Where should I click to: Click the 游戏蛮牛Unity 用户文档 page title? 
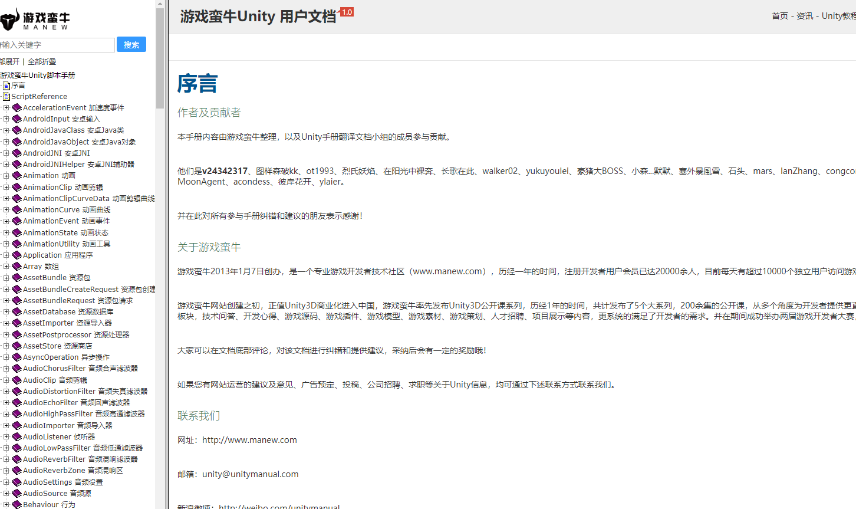[258, 17]
